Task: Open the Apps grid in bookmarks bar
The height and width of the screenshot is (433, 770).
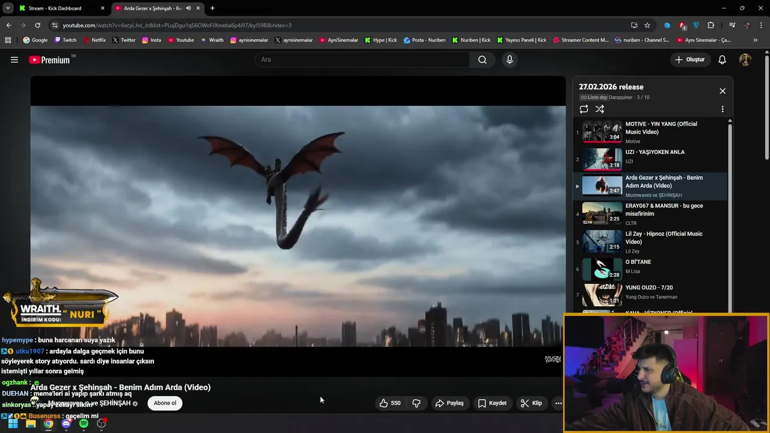Action: coord(8,40)
